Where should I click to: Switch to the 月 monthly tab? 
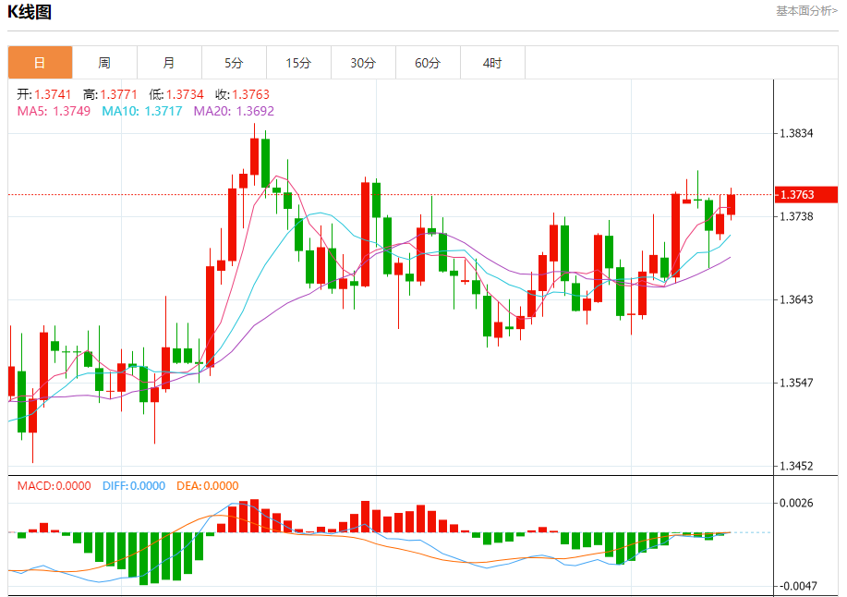pos(170,63)
